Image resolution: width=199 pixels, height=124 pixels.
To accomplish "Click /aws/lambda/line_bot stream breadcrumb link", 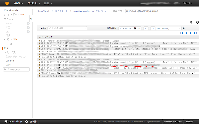I will (90, 11).
